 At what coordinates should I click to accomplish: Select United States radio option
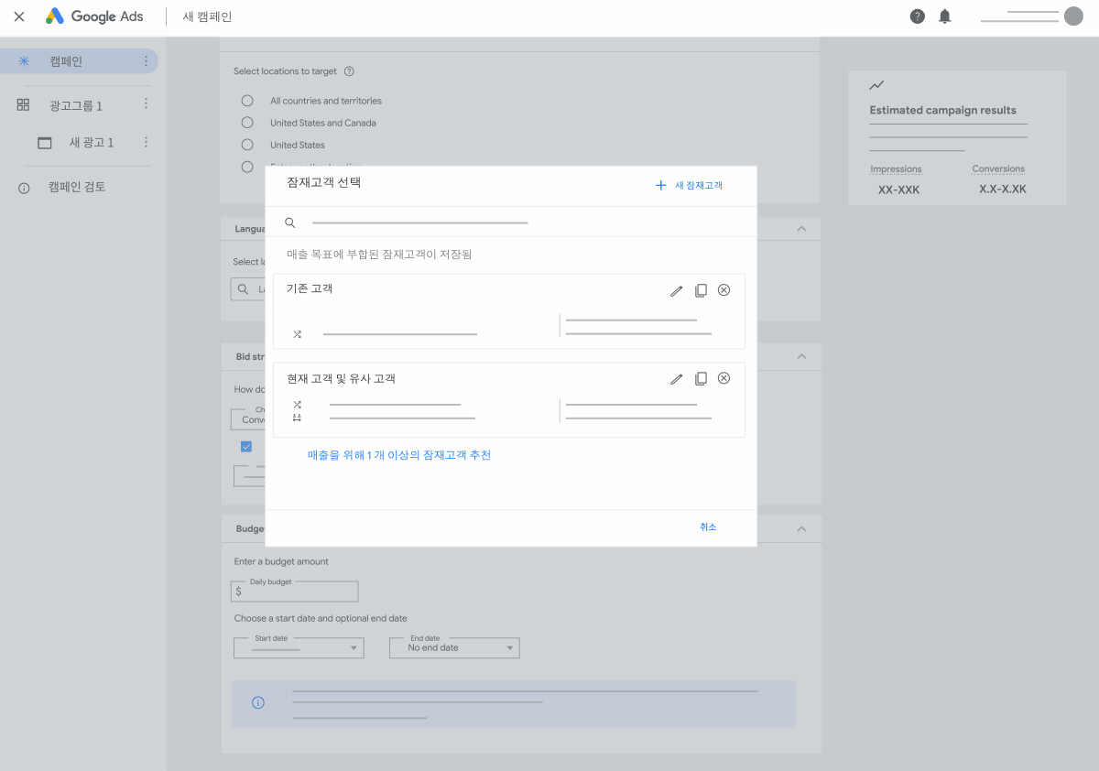[247, 144]
